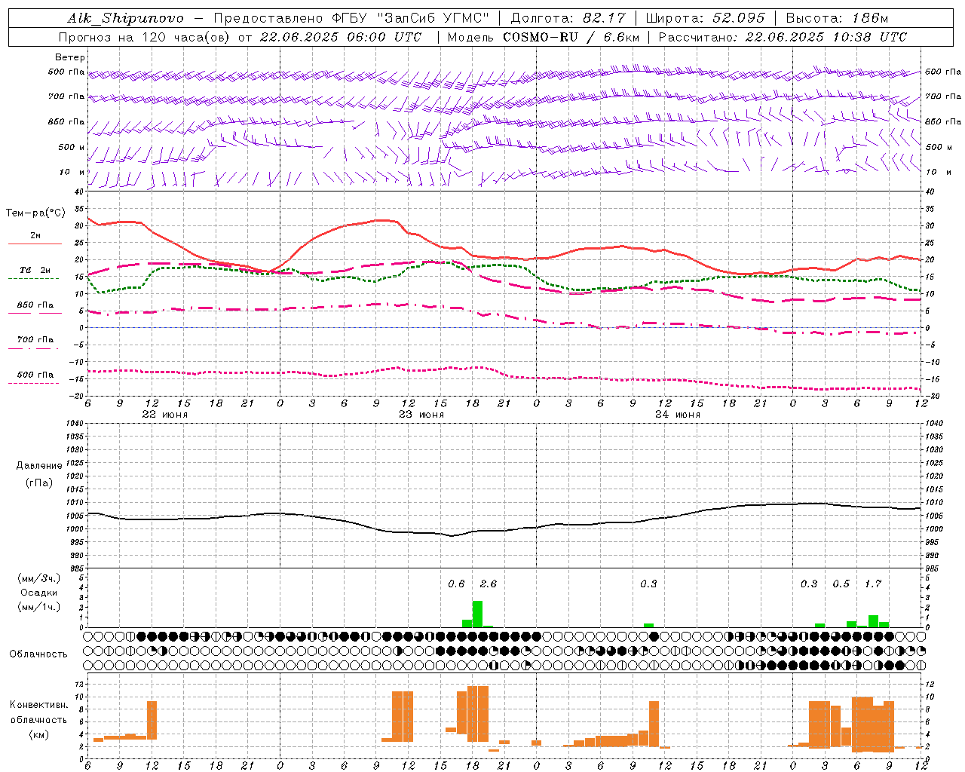Click the "24 июня" date label
965x772 pixels.
pos(677,414)
